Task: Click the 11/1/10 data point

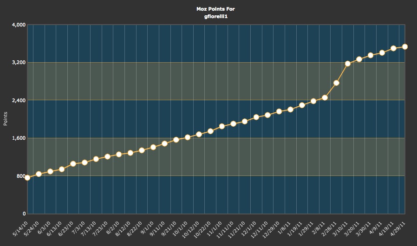Action: click(222, 126)
